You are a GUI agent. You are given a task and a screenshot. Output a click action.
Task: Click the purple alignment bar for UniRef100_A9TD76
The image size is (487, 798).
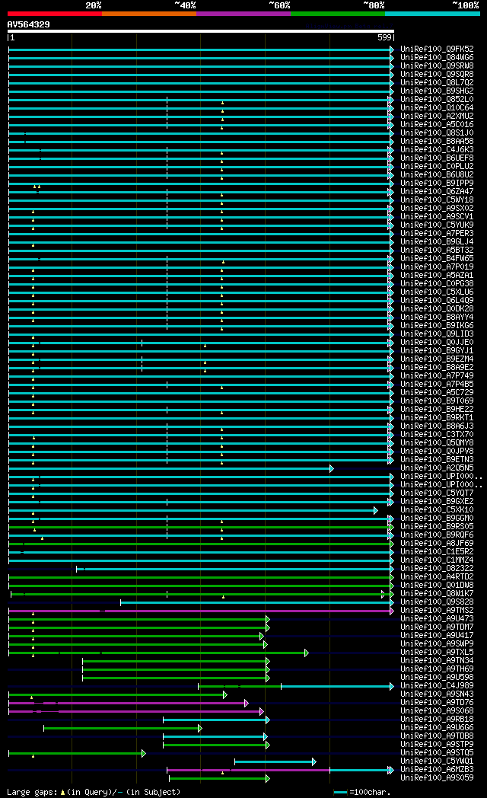pos(128,704)
